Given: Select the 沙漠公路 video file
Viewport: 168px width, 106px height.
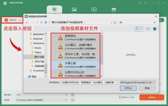Looking at the screenshot, I should 75,65.
